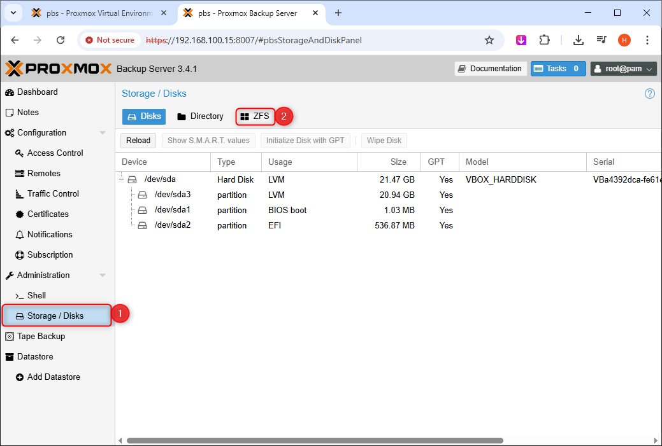Select the /dev/sda1 partition row

coord(389,210)
